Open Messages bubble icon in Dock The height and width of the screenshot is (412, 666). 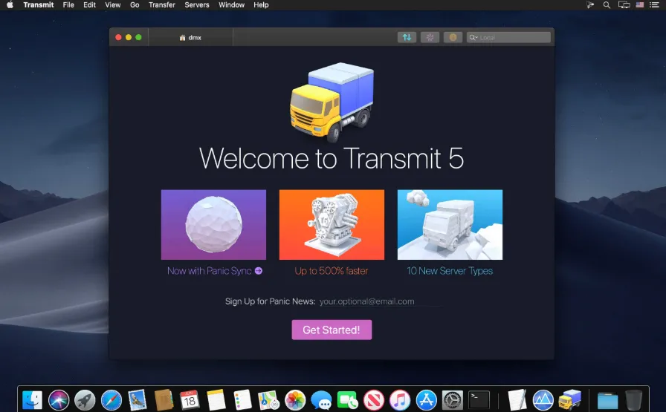click(x=321, y=399)
